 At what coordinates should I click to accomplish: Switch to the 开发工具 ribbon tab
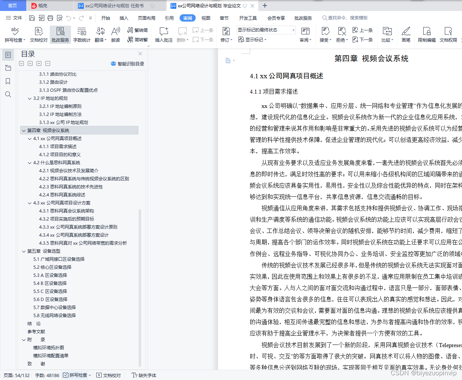click(x=248, y=18)
